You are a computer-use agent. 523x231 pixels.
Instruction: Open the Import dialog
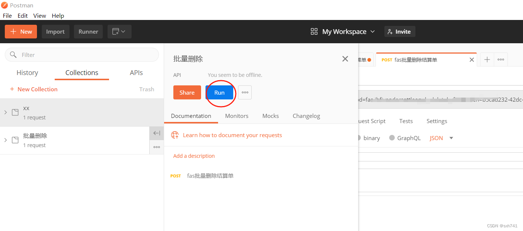click(55, 31)
